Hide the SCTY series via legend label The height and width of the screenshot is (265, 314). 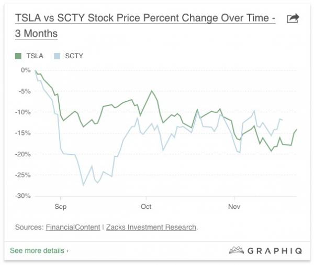coord(74,56)
